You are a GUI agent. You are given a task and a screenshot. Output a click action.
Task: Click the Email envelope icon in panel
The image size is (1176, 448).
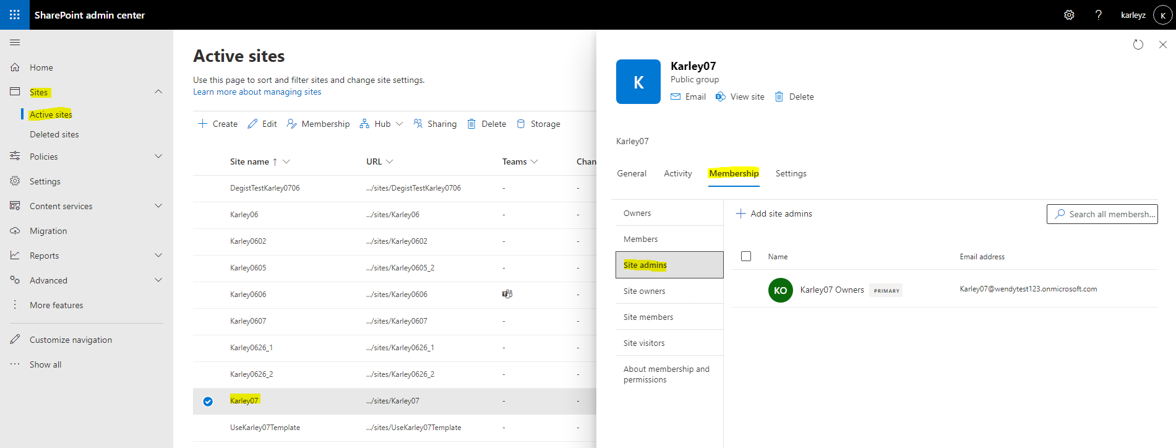(x=676, y=97)
